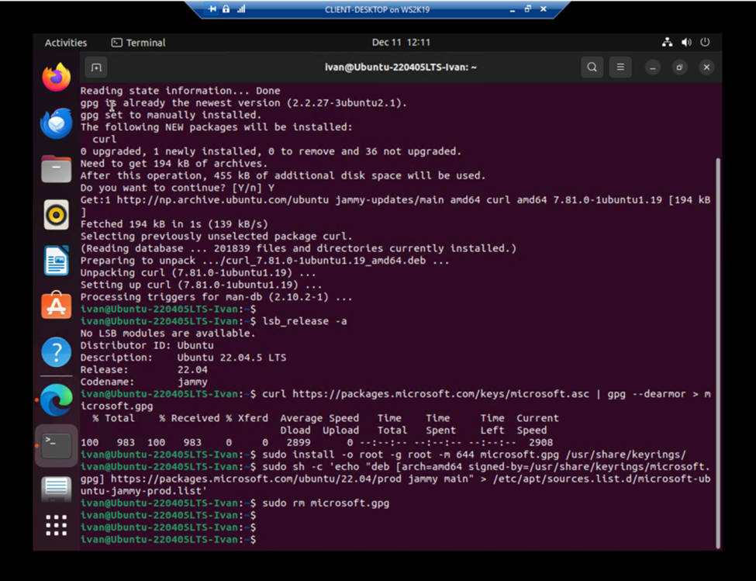The height and width of the screenshot is (581, 756).
Task: Open Firefox from the dock
Action: tap(57, 77)
